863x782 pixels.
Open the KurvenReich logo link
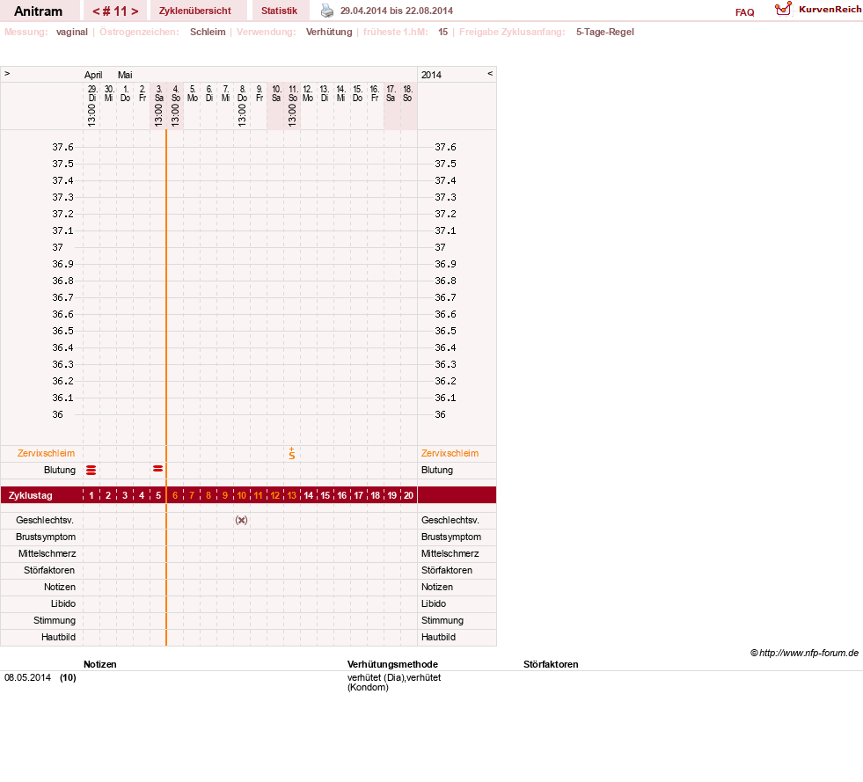coord(817,10)
